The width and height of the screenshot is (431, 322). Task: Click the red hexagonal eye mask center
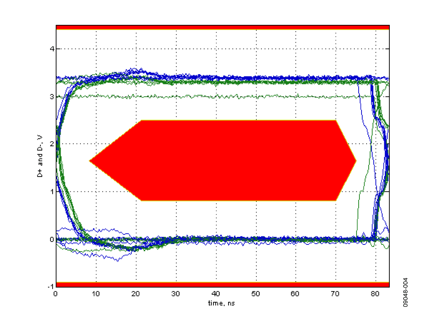pos(223,161)
